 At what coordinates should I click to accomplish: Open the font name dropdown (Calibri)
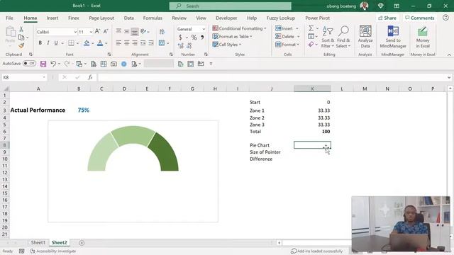point(75,32)
